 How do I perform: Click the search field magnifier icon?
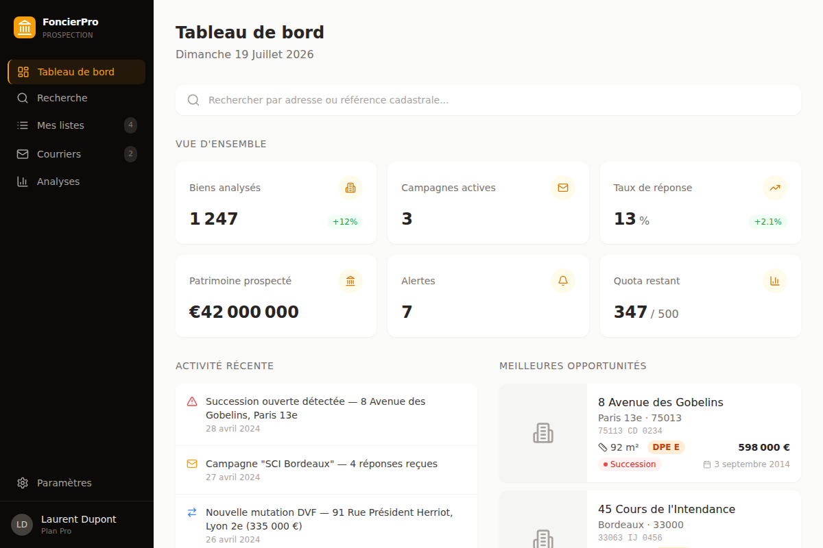[x=194, y=100]
